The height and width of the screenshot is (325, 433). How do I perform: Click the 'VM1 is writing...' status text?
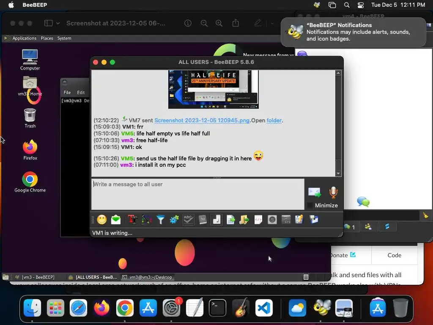coord(112,233)
